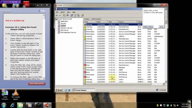
Task: Open the VLC media player desktop shortcut
Action: [16, 95]
